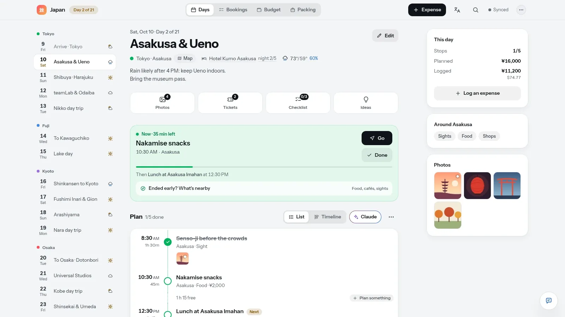Collapse the Osaka city group
Viewport: 565px width, 317px height.
pos(46,248)
